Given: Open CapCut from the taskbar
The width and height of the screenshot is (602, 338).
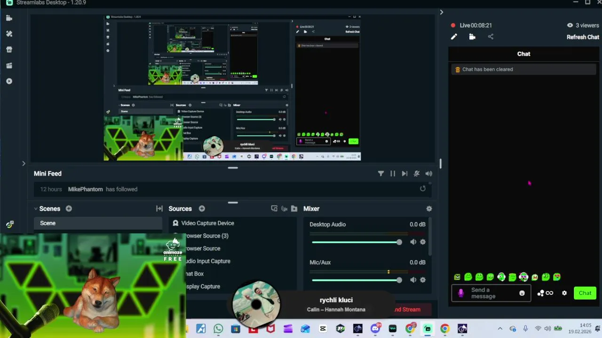Looking at the screenshot, I should click(323, 329).
